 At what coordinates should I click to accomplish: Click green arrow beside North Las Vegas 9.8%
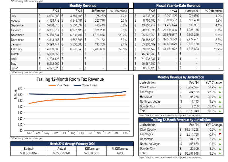[x=219, y=102]
